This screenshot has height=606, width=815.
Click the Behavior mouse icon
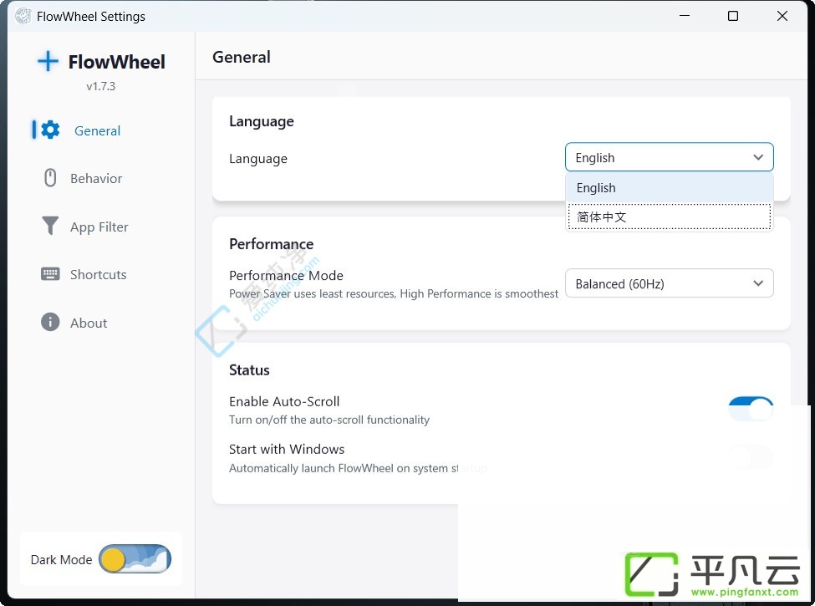(50, 178)
